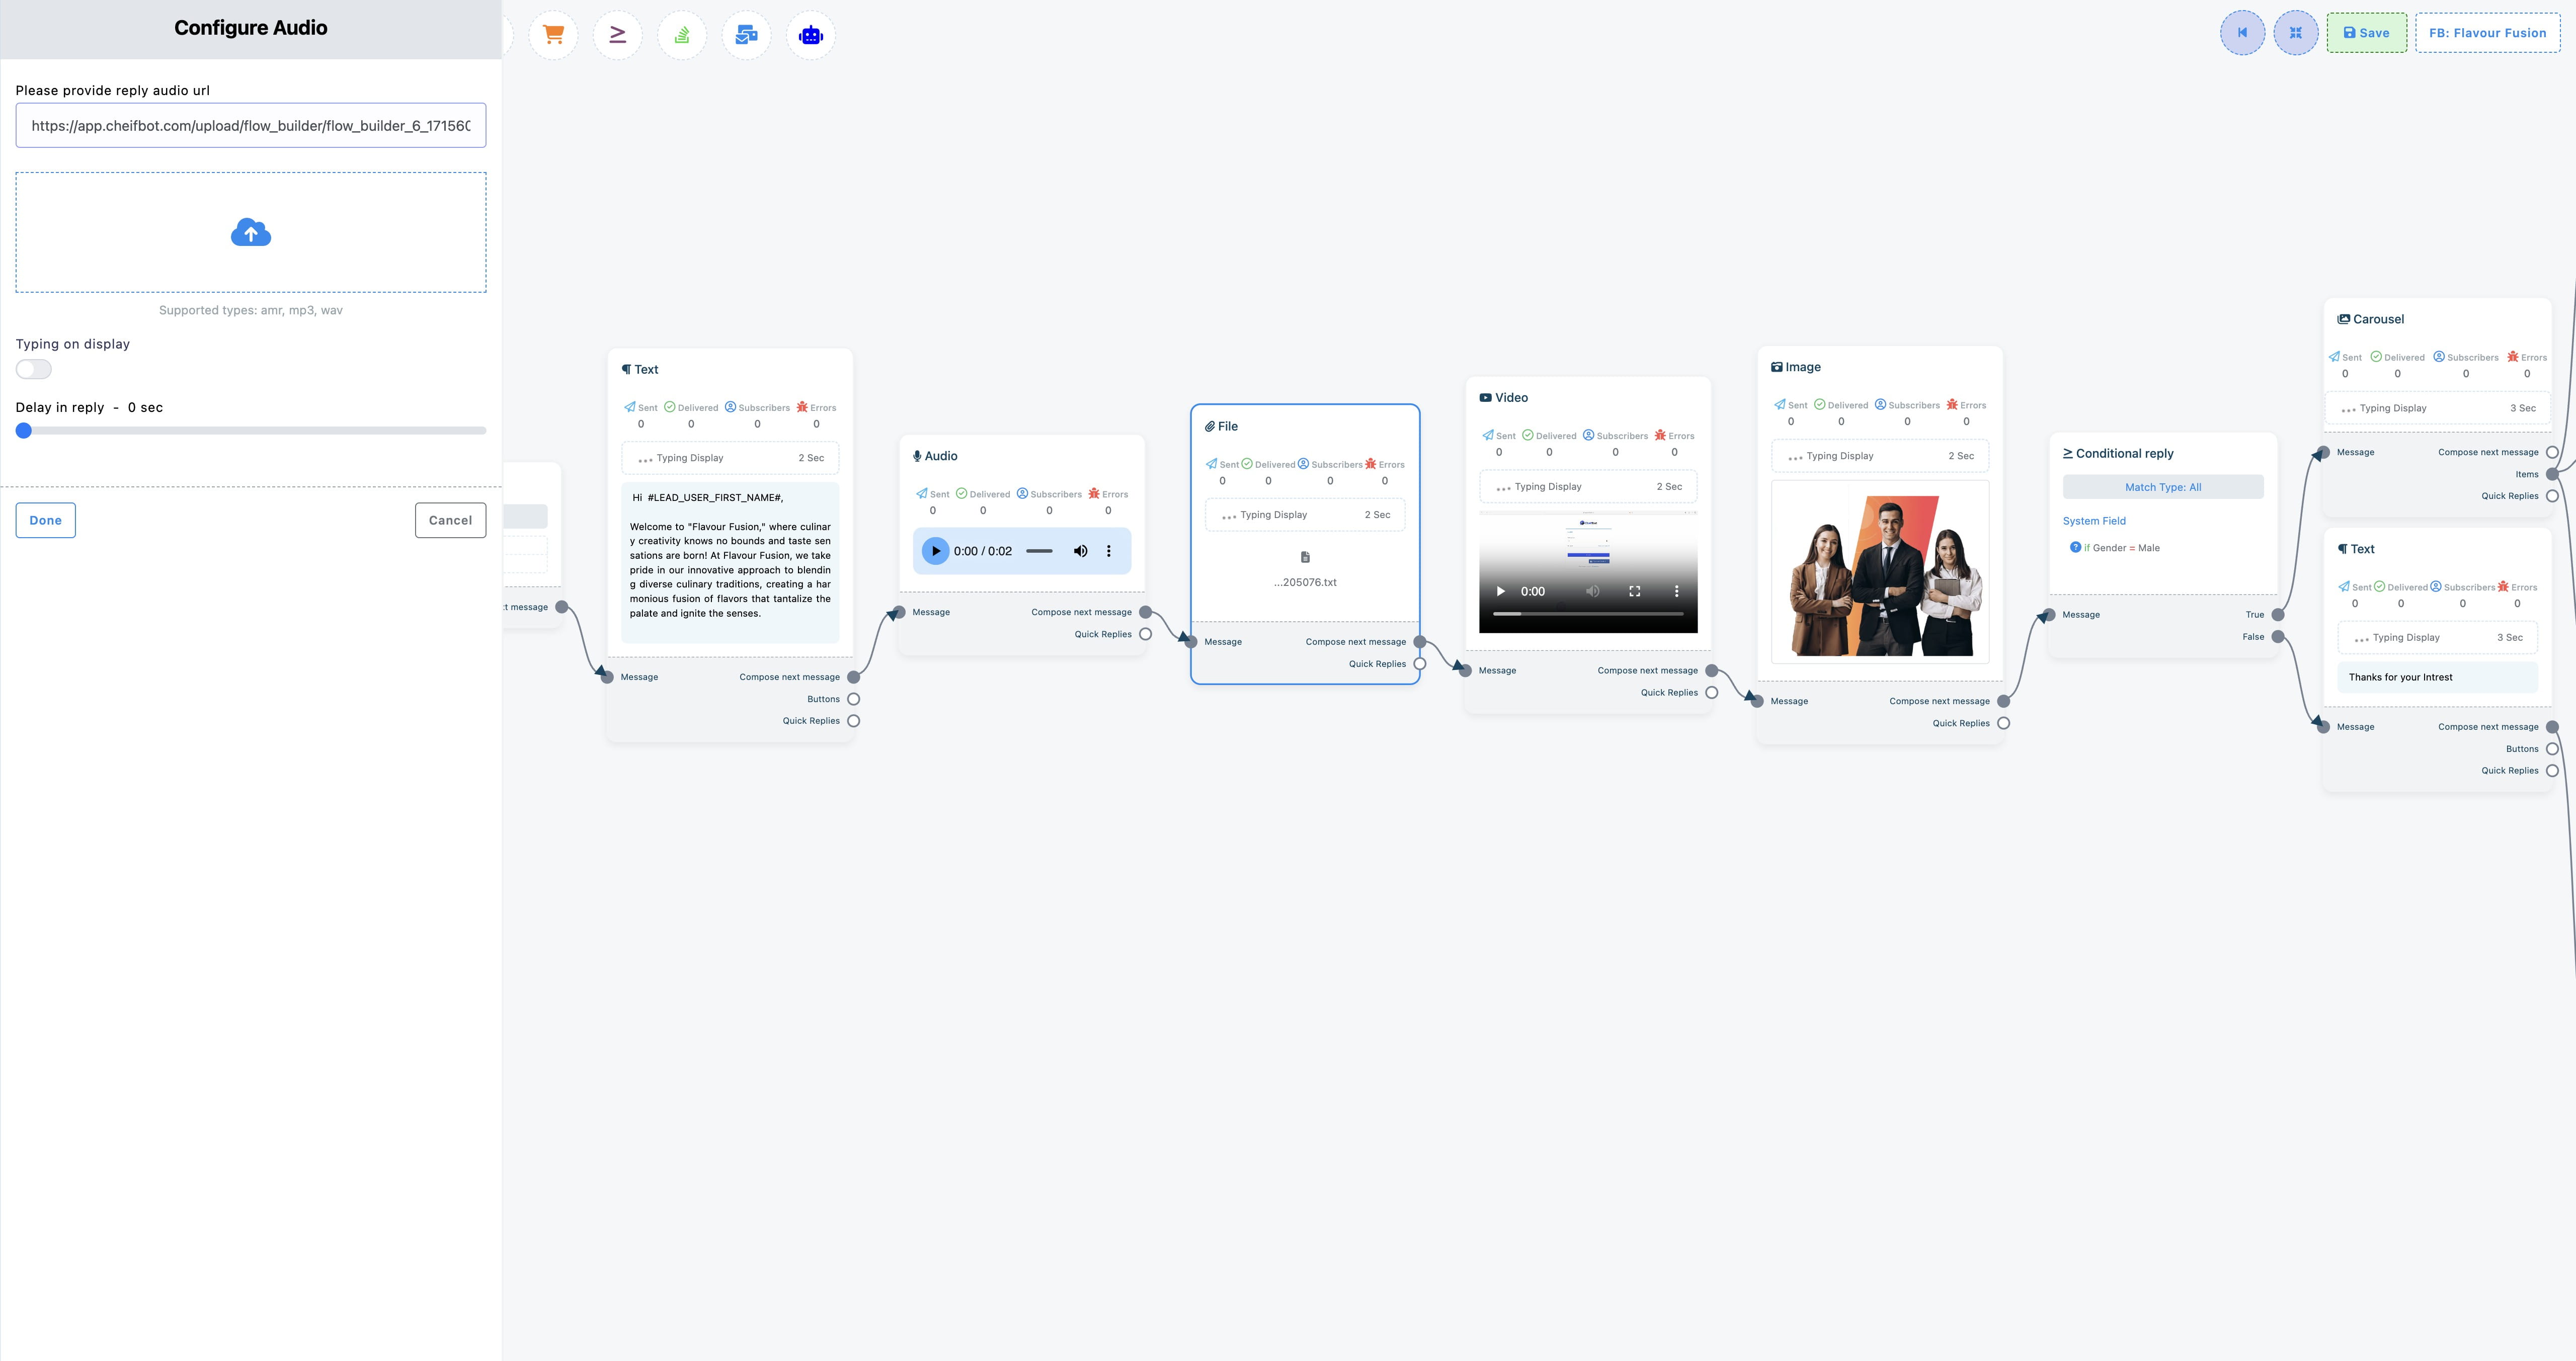Image resolution: width=2576 pixels, height=1361 pixels.
Task: Select the conditional reply node icon
Action: pyautogui.click(x=2068, y=453)
